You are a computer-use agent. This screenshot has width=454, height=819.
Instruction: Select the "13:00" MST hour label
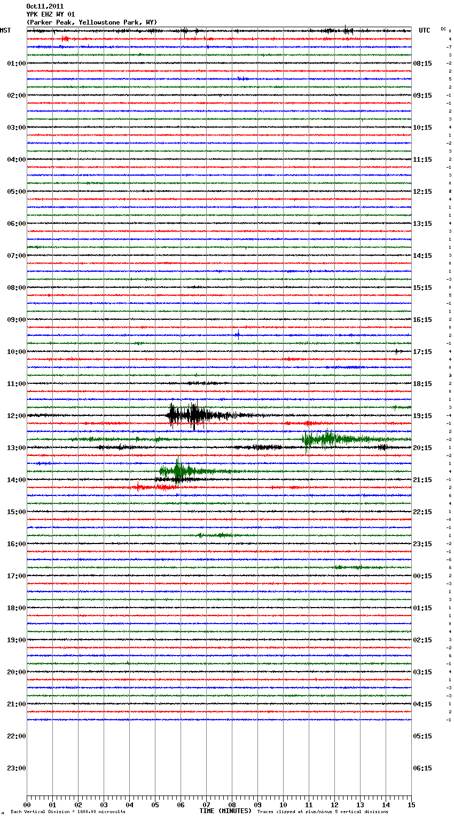(17, 448)
